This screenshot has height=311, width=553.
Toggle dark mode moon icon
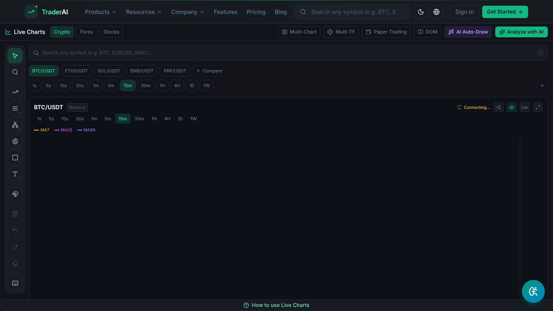421,12
